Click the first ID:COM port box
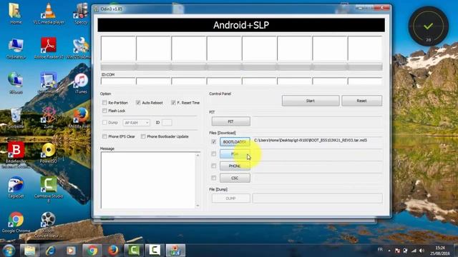This screenshot has width=458, height=257. click(x=118, y=81)
